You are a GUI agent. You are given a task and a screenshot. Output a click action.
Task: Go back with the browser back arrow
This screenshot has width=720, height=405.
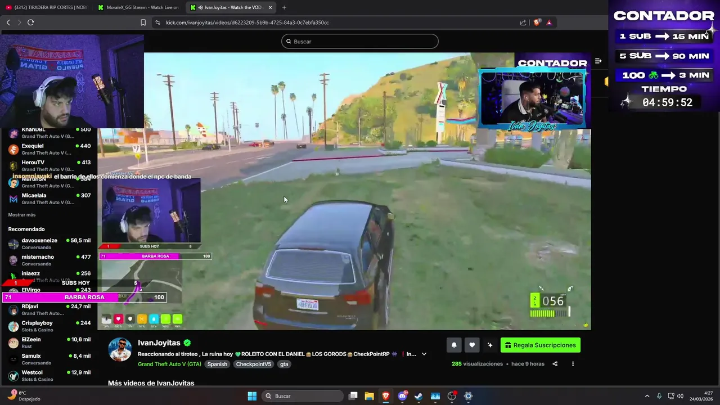coord(8,22)
